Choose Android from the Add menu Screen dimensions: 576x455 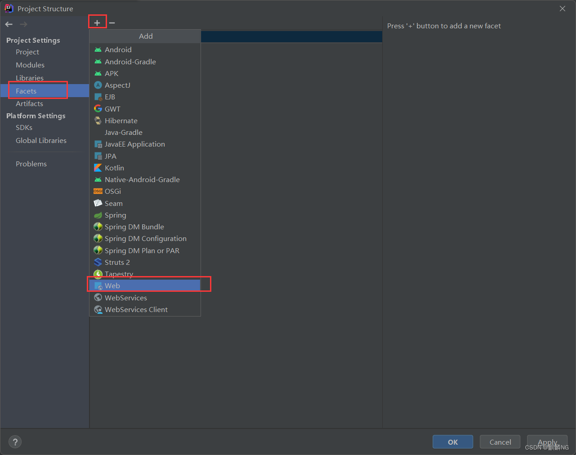click(145, 50)
